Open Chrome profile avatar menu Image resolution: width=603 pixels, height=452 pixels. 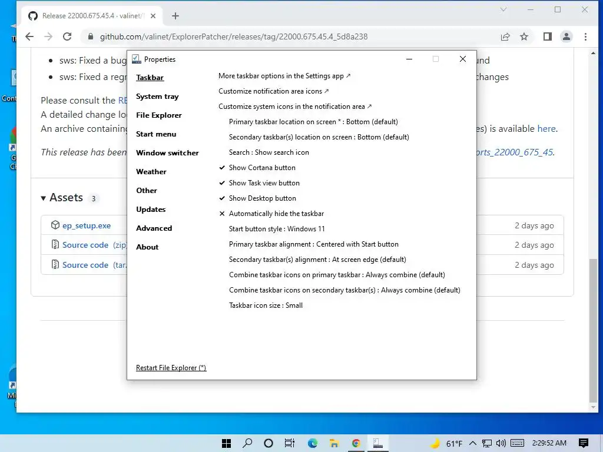[566, 36]
